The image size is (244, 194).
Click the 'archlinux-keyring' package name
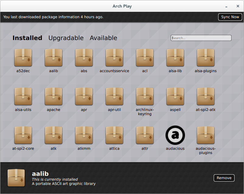pyautogui.click(x=145, y=112)
